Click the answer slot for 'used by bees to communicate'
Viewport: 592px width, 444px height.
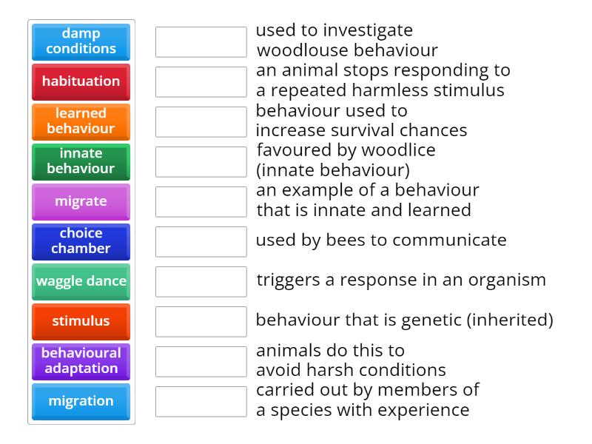(201, 241)
